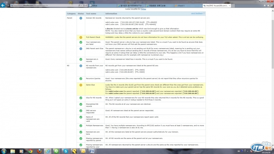Click the send feedback link

(x=197, y=13)
